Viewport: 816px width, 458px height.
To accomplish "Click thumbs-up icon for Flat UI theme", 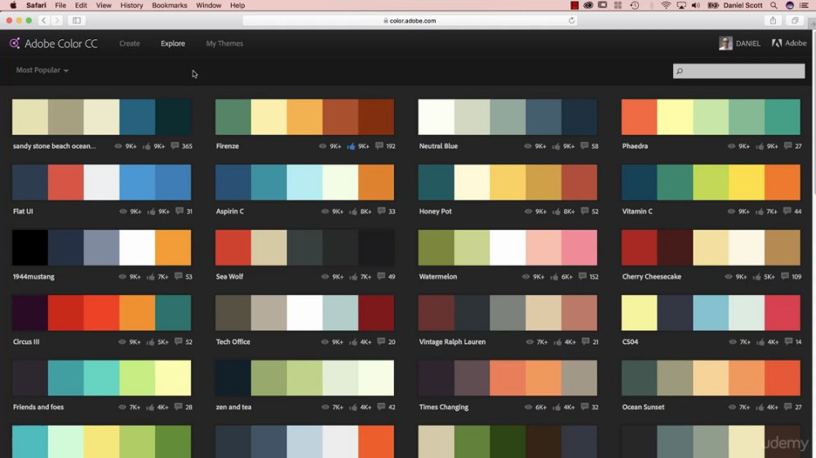I will click(152, 211).
